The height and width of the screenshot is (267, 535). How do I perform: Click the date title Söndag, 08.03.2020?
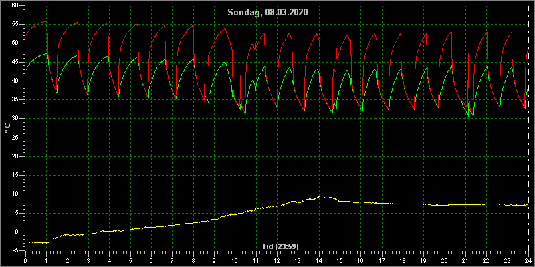click(x=268, y=13)
